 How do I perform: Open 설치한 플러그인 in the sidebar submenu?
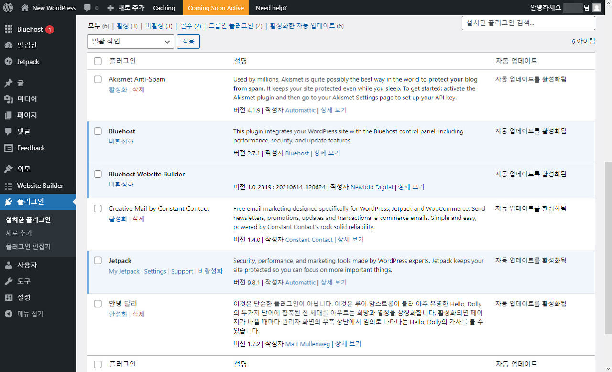pyautogui.click(x=28, y=220)
